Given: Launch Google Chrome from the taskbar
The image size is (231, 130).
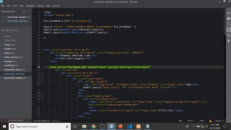Looking at the screenshot, I should [x=93, y=126].
